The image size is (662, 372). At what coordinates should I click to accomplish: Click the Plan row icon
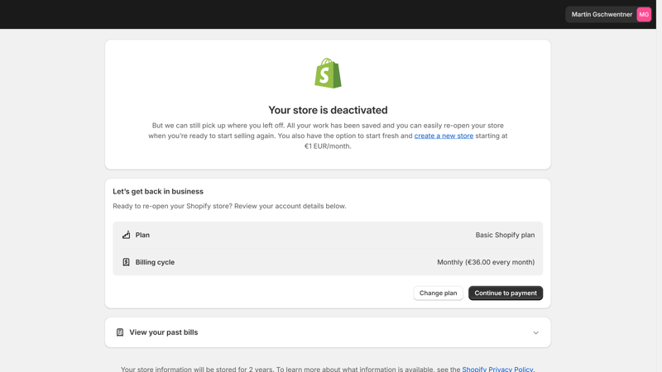click(x=126, y=235)
